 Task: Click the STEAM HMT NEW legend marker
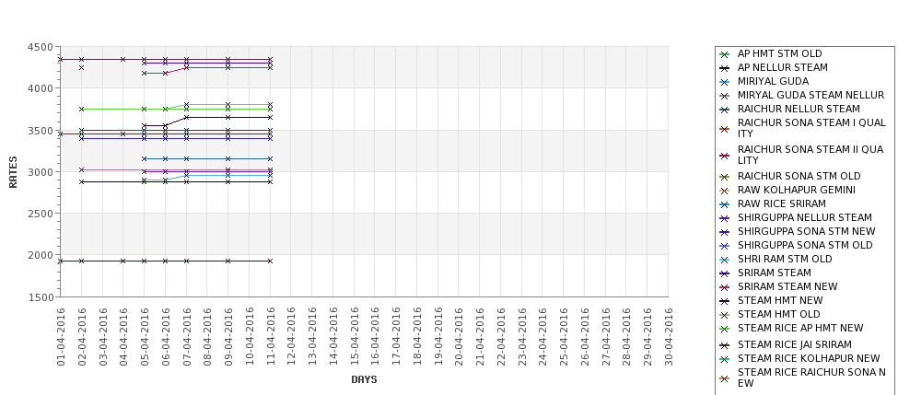[725, 301]
